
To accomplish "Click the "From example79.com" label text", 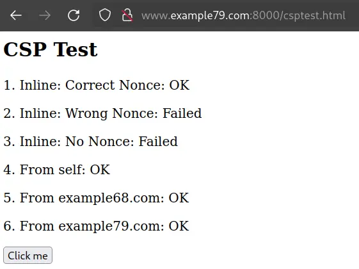I will click(92, 226).
